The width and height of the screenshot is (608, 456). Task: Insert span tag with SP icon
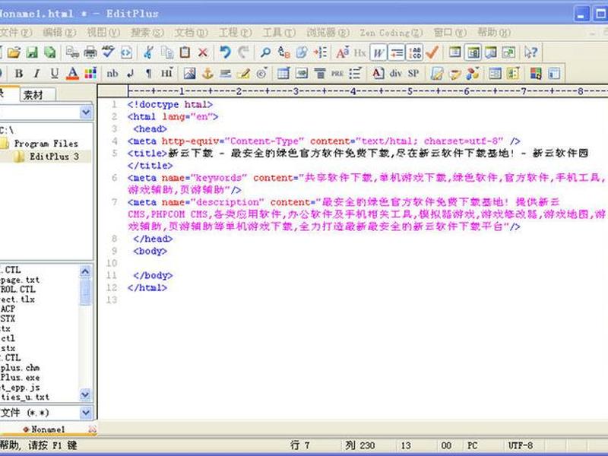(413, 73)
